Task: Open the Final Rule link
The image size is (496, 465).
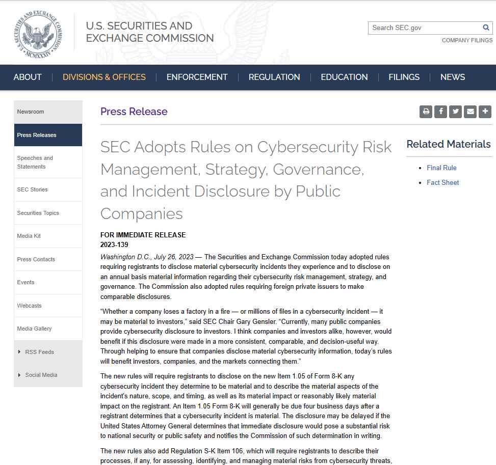Action: [x=441, y=168]
